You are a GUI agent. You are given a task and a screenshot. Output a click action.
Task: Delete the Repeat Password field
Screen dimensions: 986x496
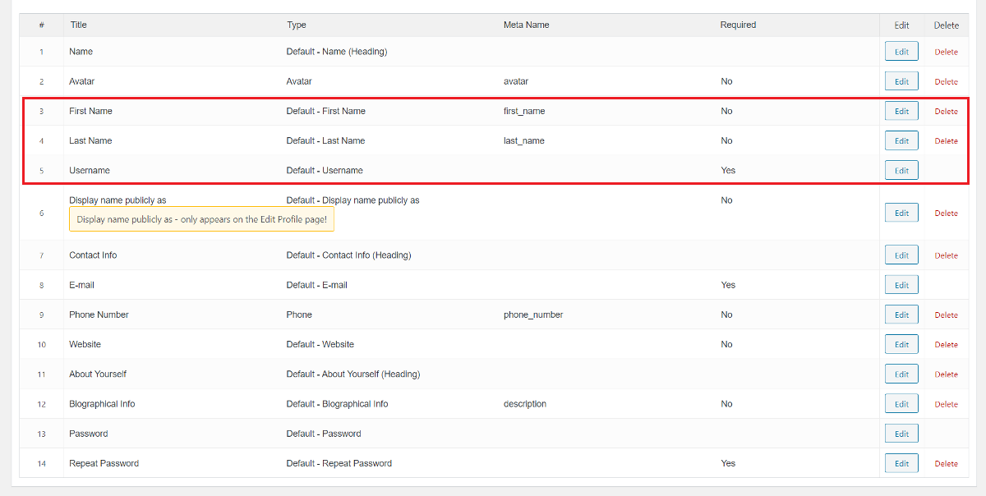[x=946, y=464]
